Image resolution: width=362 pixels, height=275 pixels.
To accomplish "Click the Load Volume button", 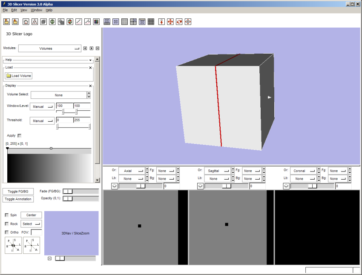I will pyautogui.click(x=19, y=76).
